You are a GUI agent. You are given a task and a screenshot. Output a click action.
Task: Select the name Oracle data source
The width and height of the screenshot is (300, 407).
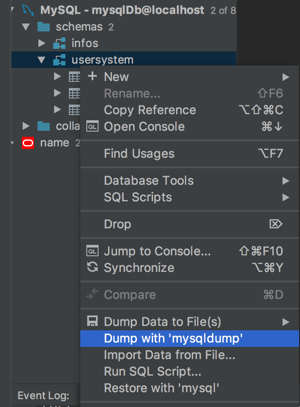click(55, 143)
